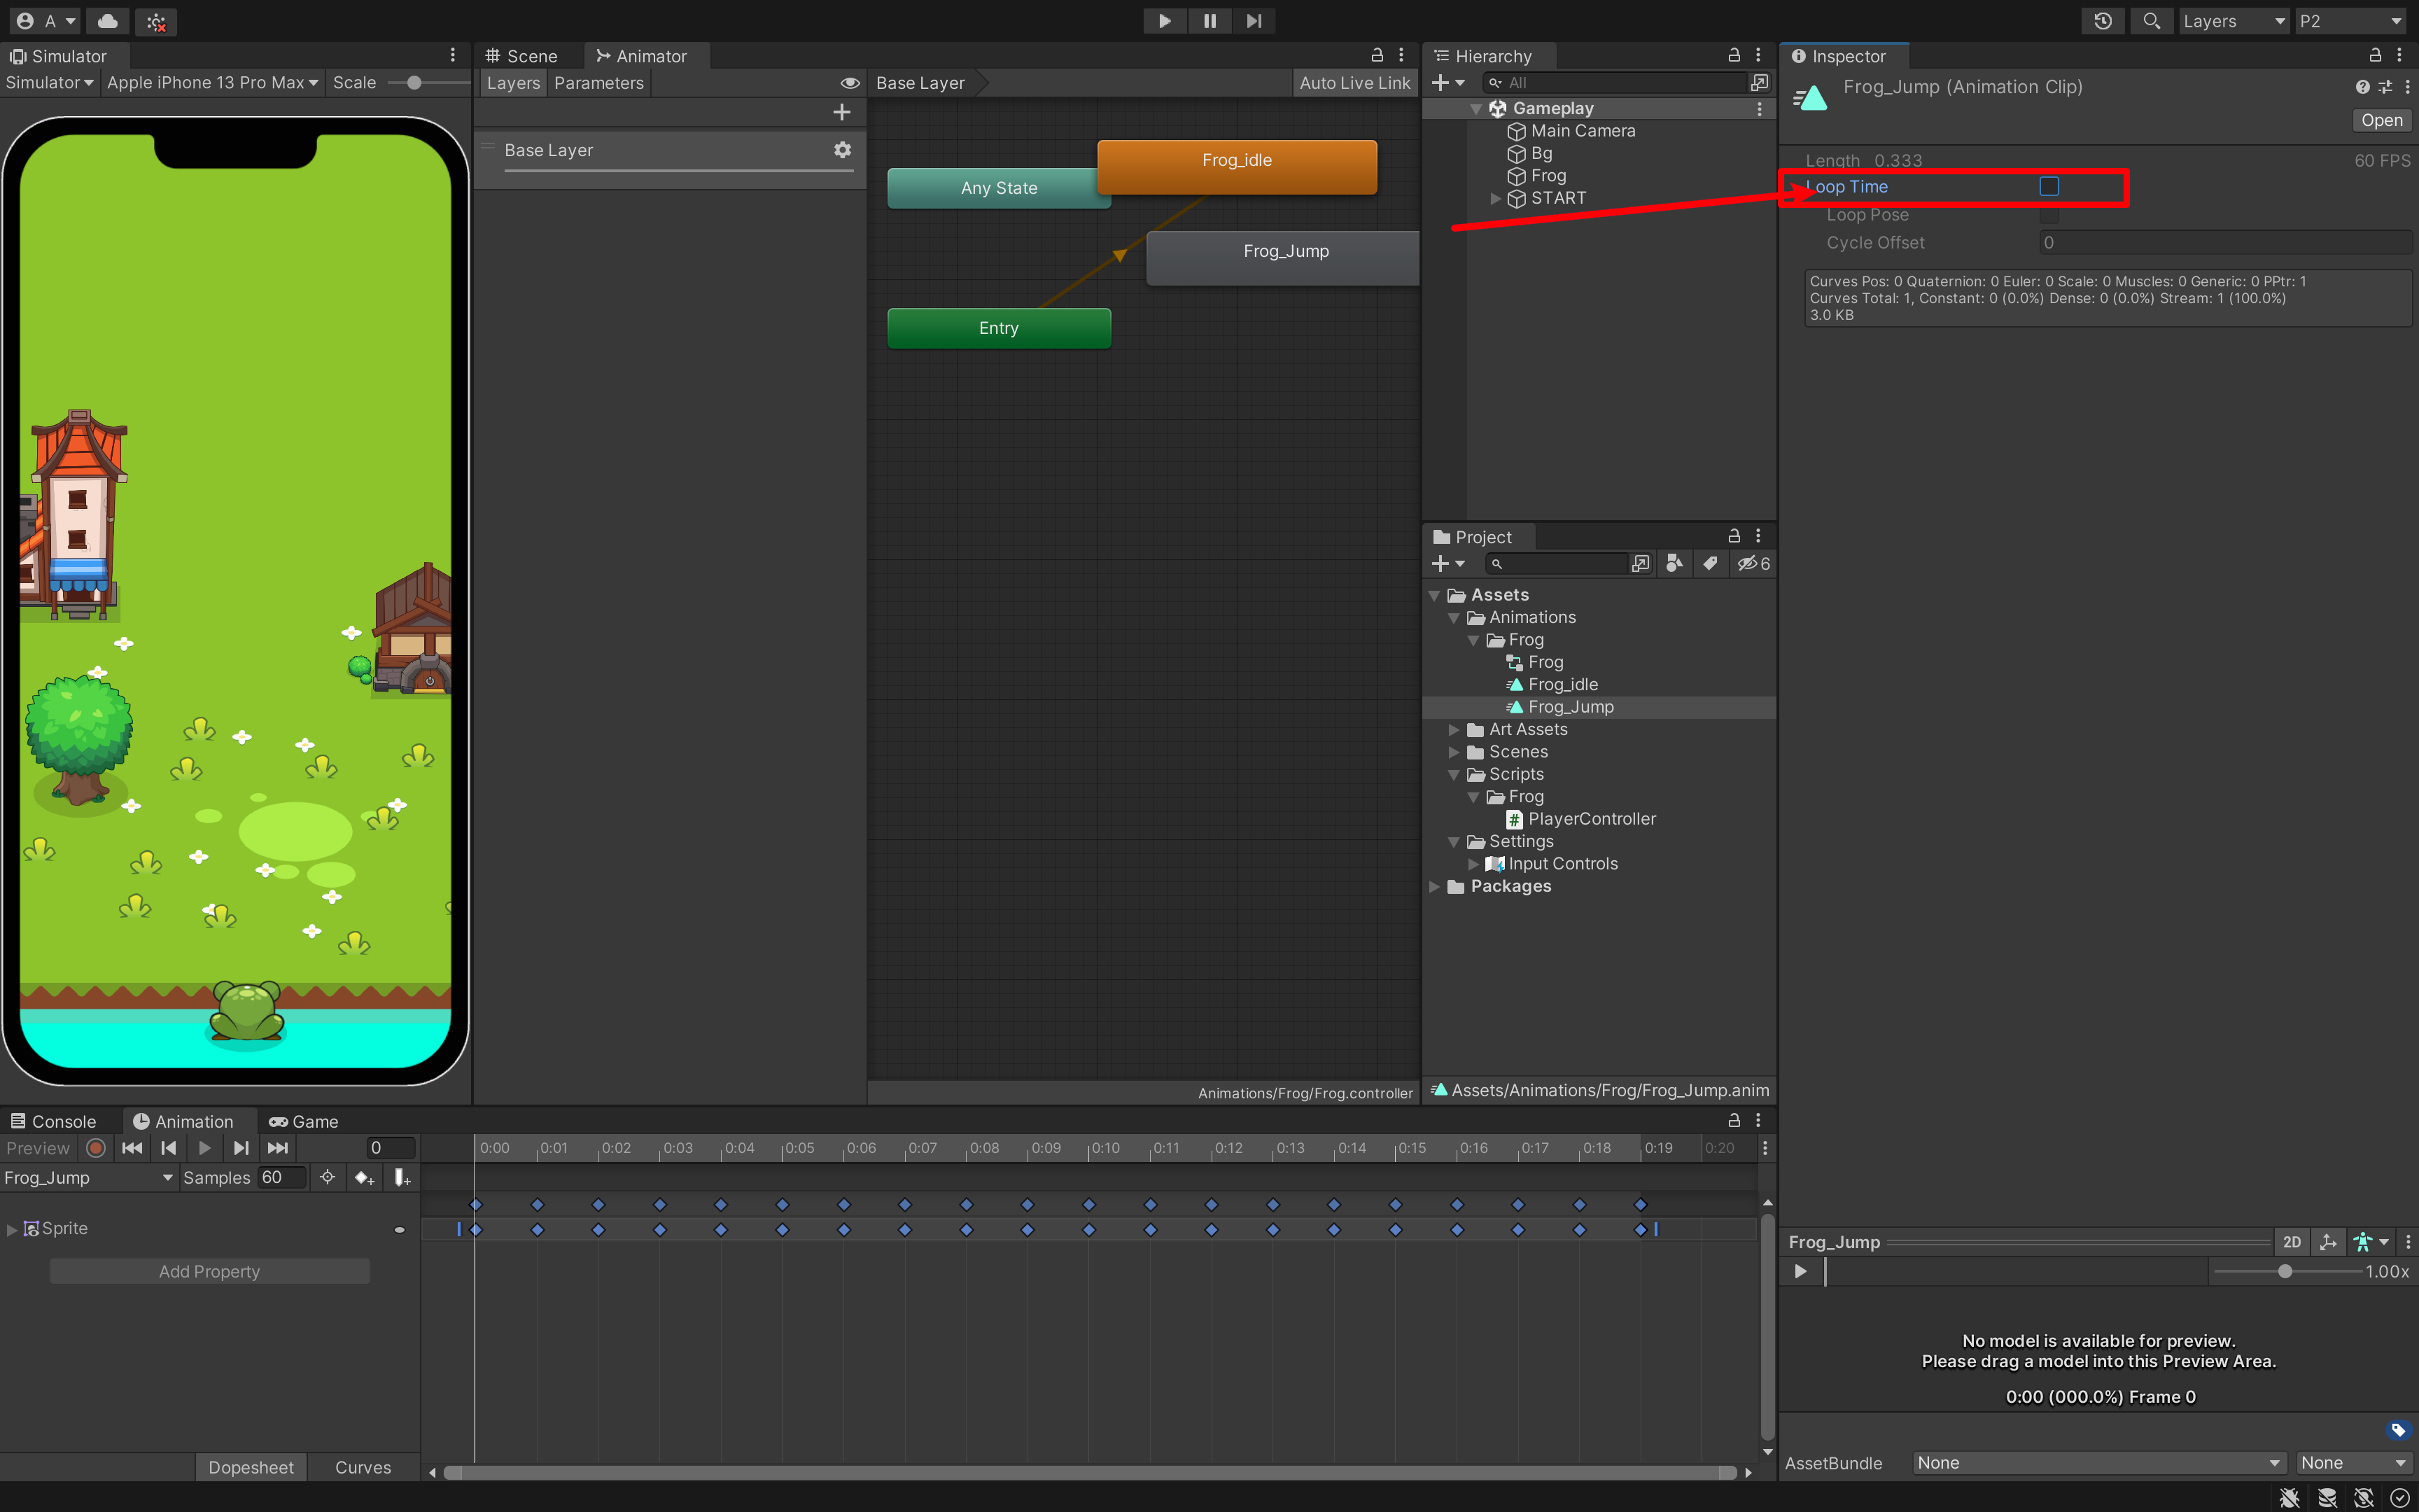Switch to Curves view
Viewport: 2419px width, 1512px height.
pyautogui.click(x=363, y=1467)
